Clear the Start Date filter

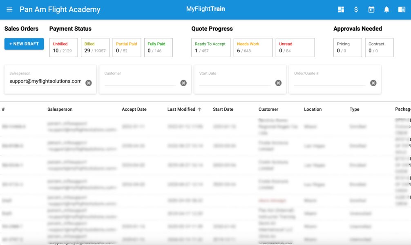[x=278, y=83]
